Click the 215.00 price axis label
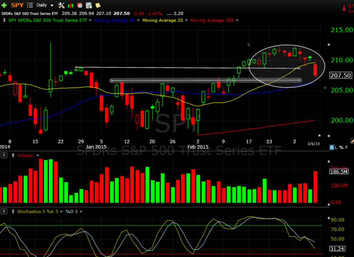This screenshot has width=354, height=257. [x=342, y=30]
